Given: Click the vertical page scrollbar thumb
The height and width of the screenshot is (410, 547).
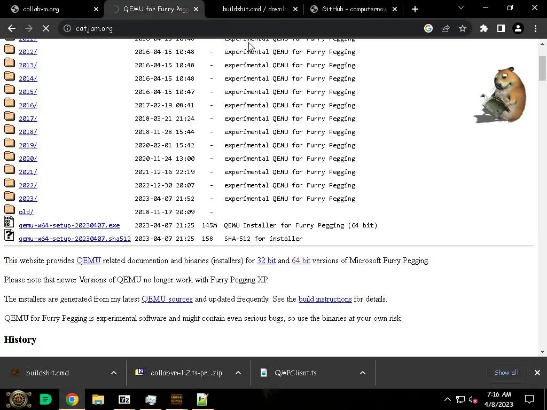Looking at the screenshot, I should click(542, 68).
